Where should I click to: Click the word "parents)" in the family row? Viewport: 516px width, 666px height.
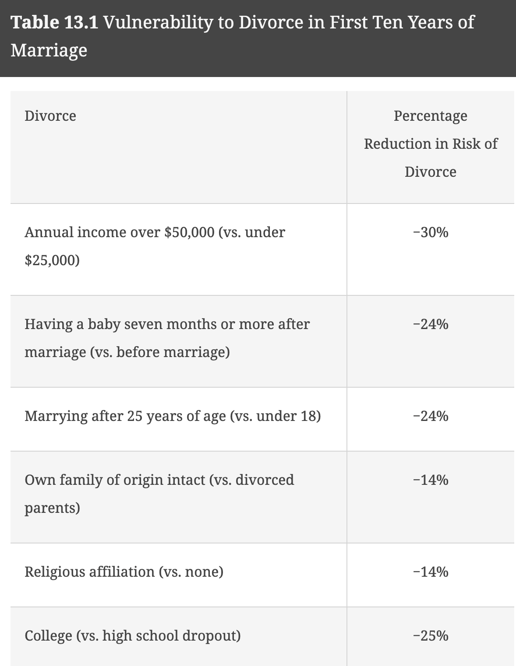[52, 508]
